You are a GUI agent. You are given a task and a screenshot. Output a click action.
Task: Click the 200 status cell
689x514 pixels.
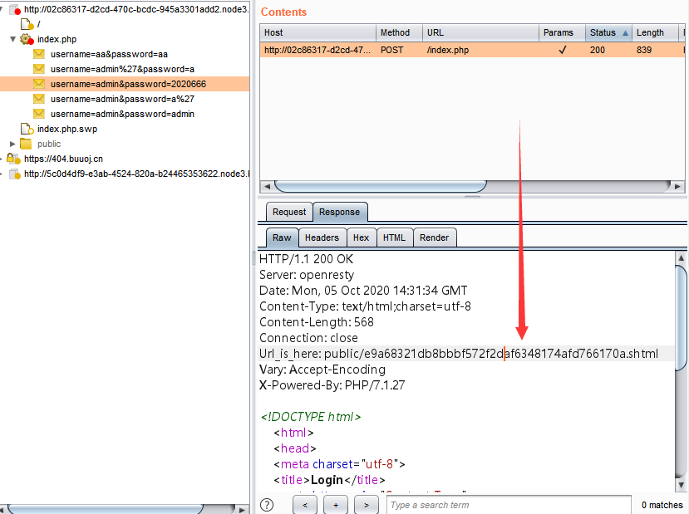[x=598, y=50]
